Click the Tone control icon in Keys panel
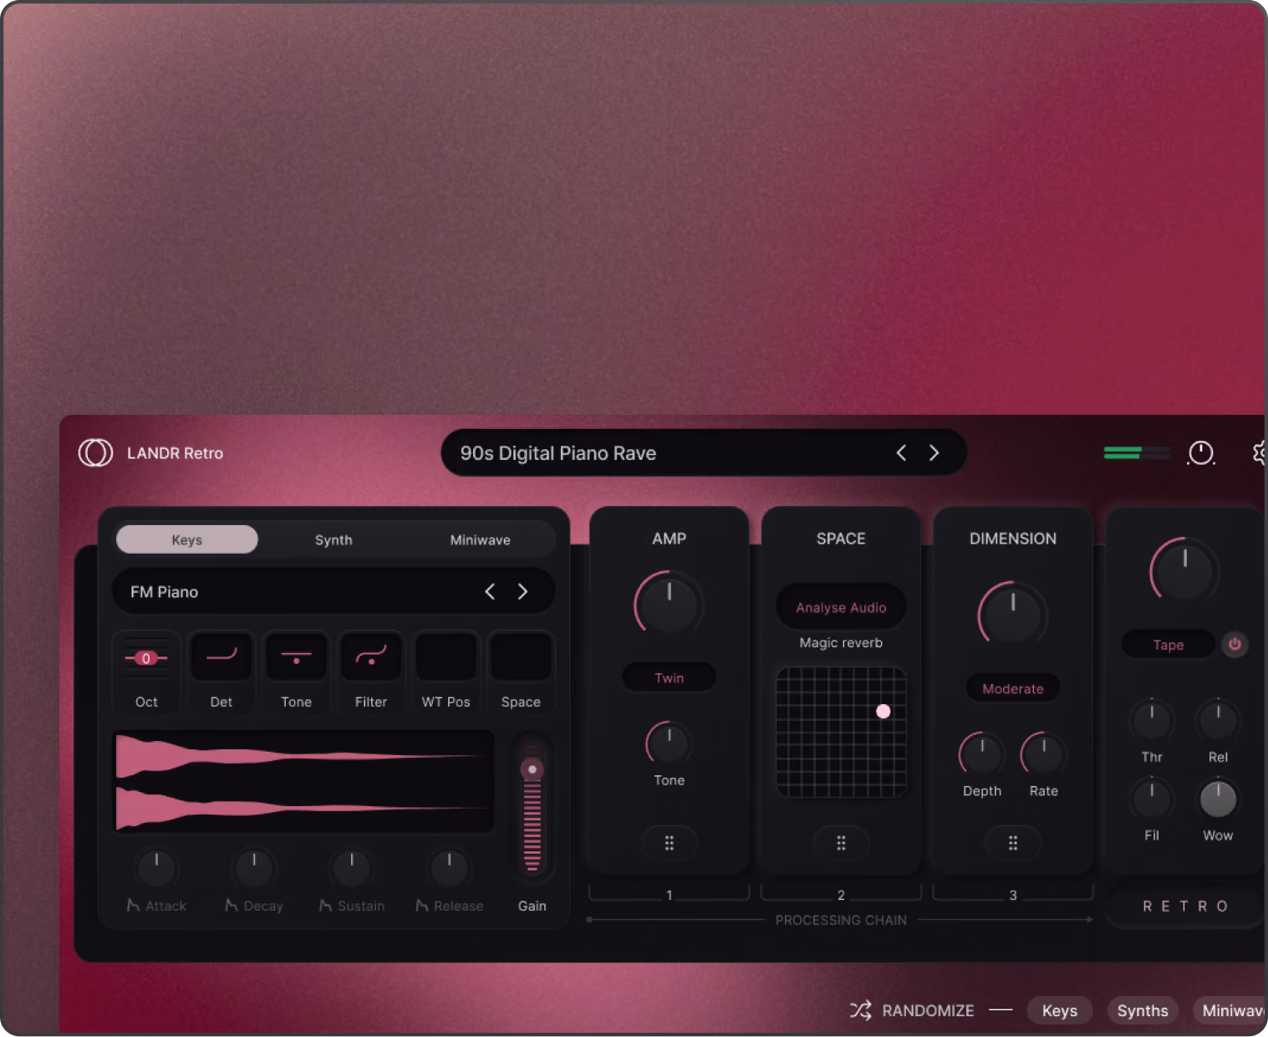 click(x=297, y=657)
